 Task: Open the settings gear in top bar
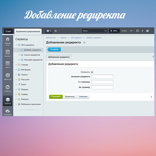56,31
